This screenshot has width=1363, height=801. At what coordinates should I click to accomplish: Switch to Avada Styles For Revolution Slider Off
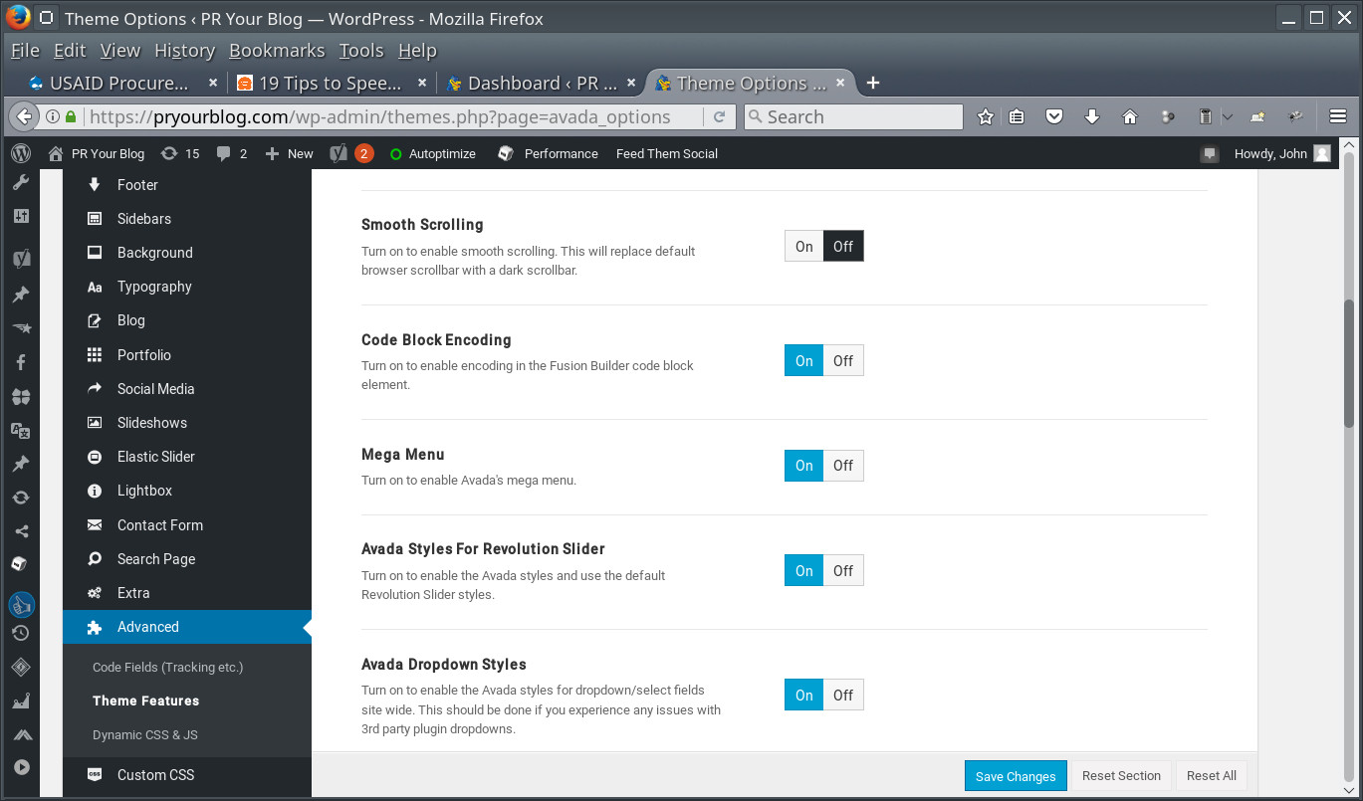tap(843, 570)
